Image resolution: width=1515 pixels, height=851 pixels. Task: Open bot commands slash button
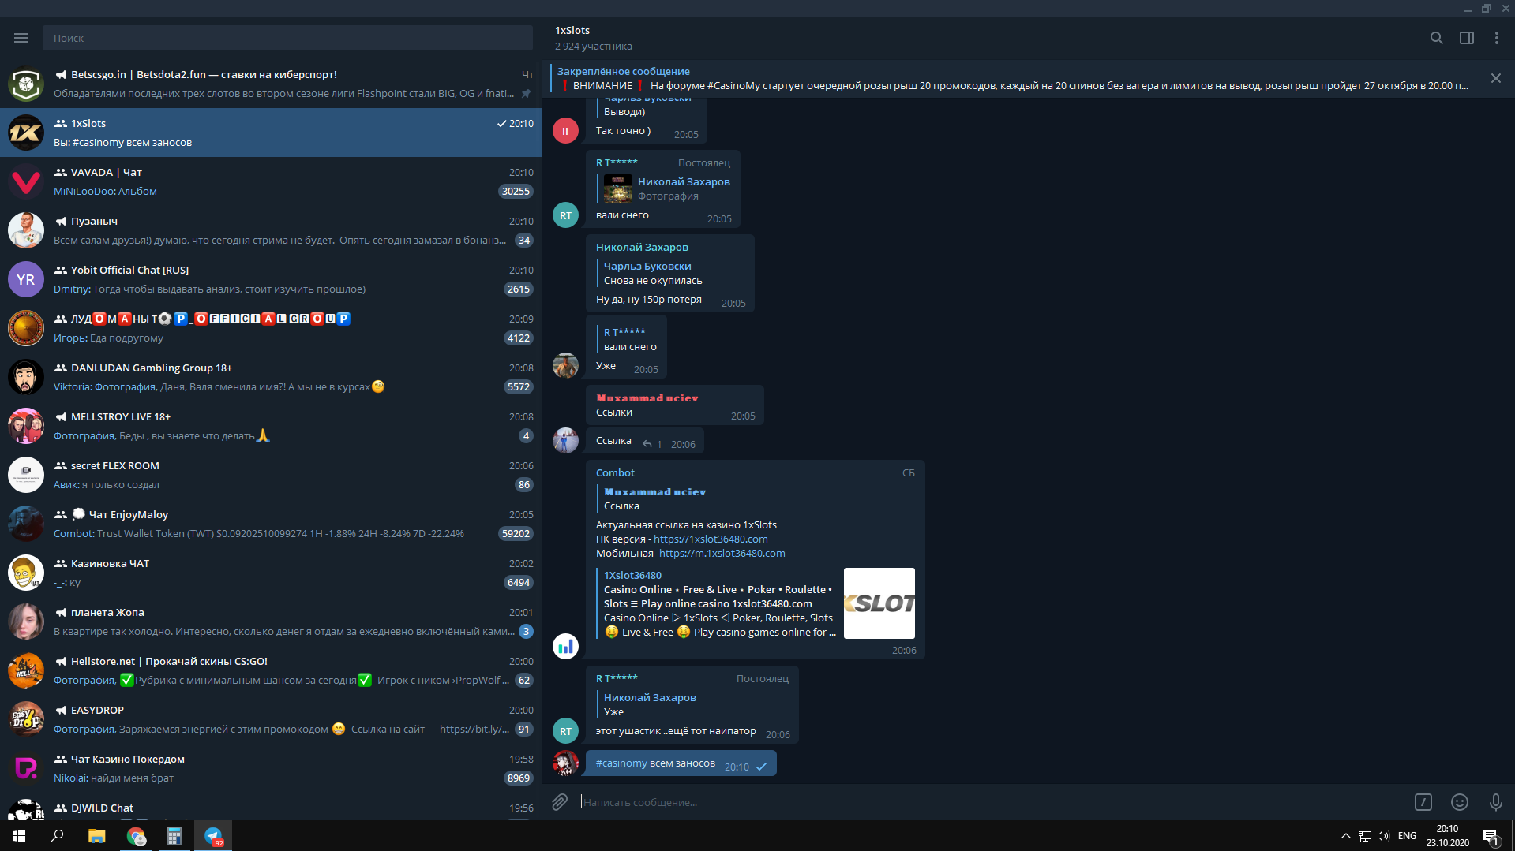(x=1423, y=802)
